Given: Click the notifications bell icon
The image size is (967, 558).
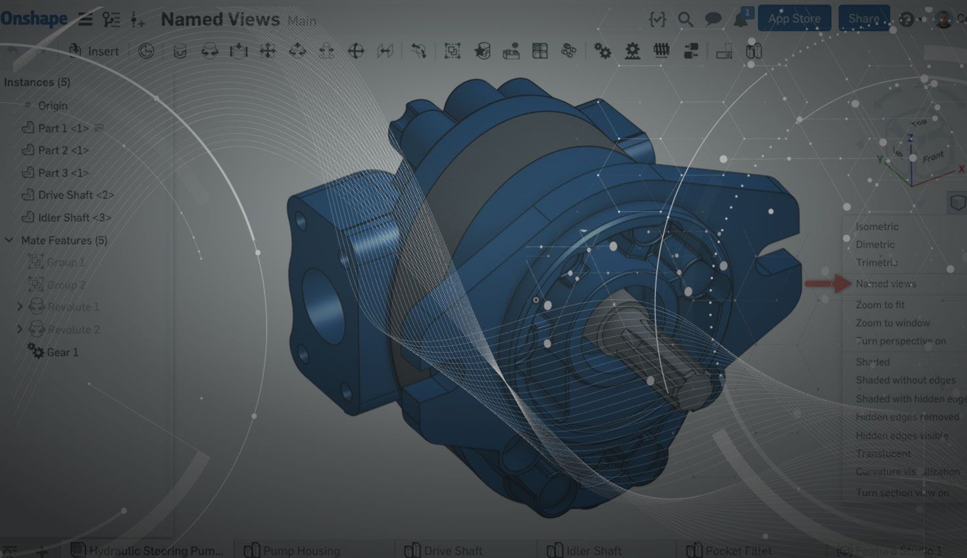Looking at the screenshot, I should [741, 20].
